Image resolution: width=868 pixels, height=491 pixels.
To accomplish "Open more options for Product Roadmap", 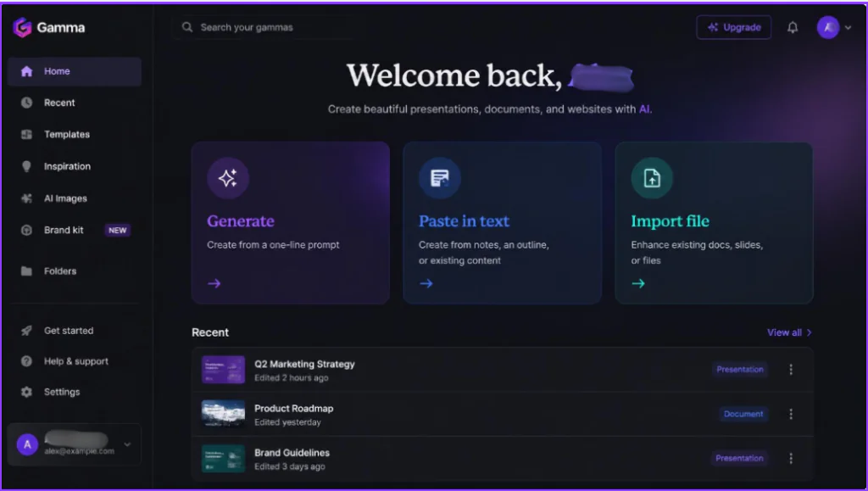I will [791, 414].
